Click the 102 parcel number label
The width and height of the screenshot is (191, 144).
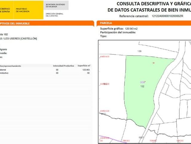pos(142,86)
